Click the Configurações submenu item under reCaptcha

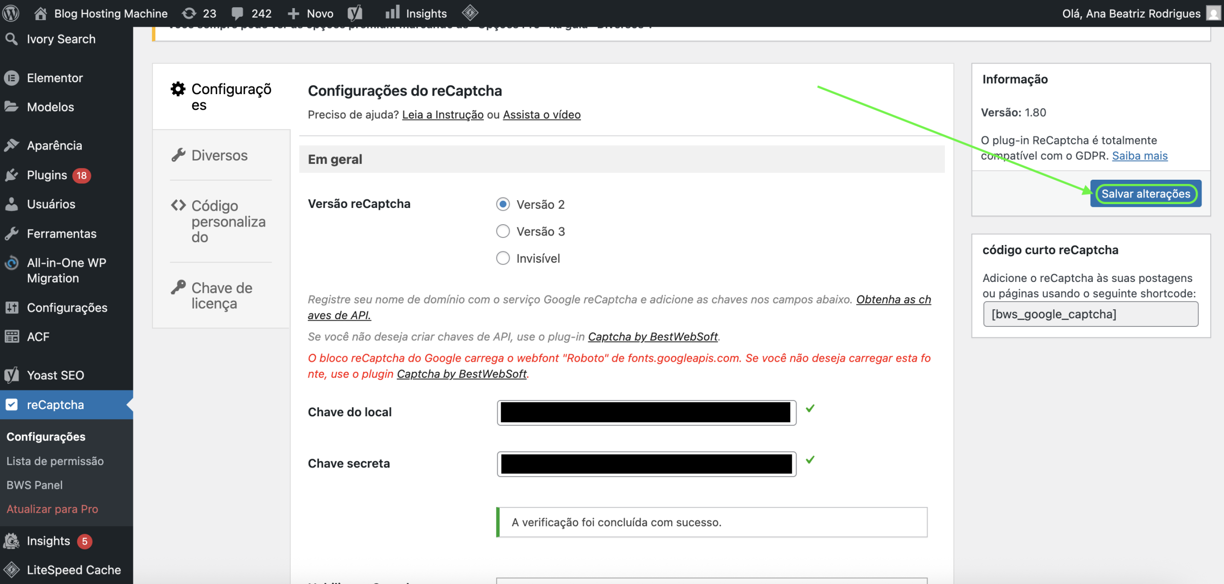click(46, 437)
